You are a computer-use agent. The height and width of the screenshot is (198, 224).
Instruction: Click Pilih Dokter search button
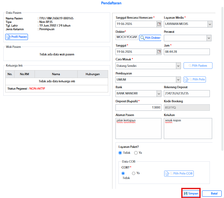[x=150, y=38]
